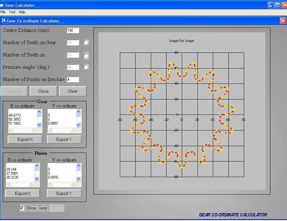Viewport: 287px width, 221px height.
Task: Toggle the checkbox beside Number of Teeth on Pinion
Action: click(x=85, y=55)
